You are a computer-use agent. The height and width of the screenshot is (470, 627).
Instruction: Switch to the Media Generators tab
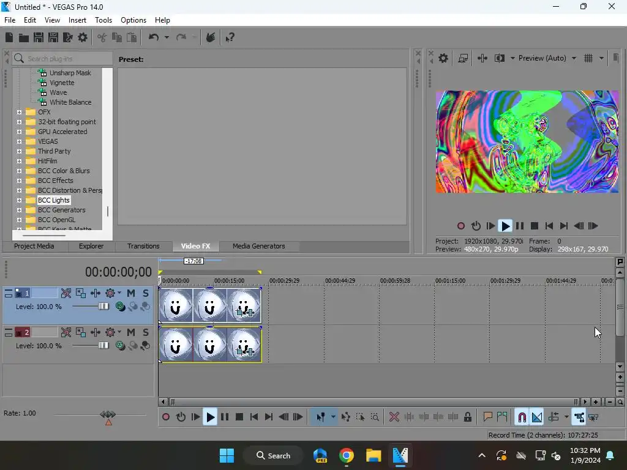[x=259, y=246]
